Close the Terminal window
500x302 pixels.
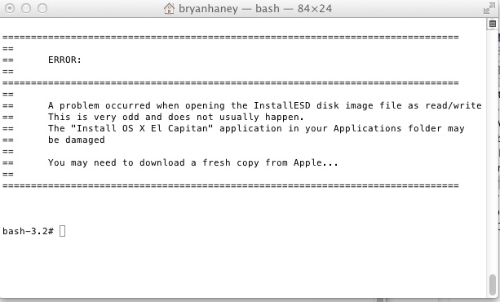tap(10, 8)
